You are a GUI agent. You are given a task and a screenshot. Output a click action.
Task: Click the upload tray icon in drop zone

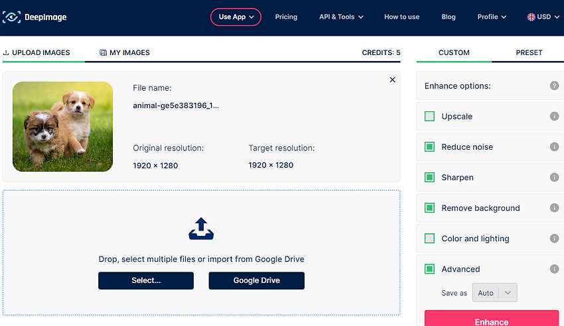tap(201, 229)
